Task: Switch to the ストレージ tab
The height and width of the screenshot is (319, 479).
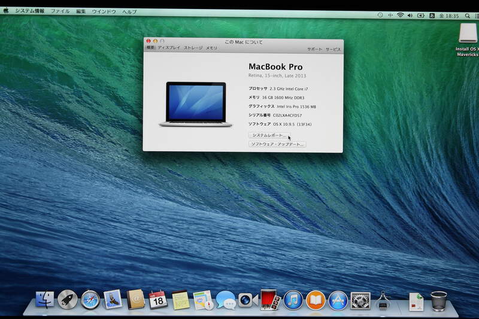Action: pos(193,48)
